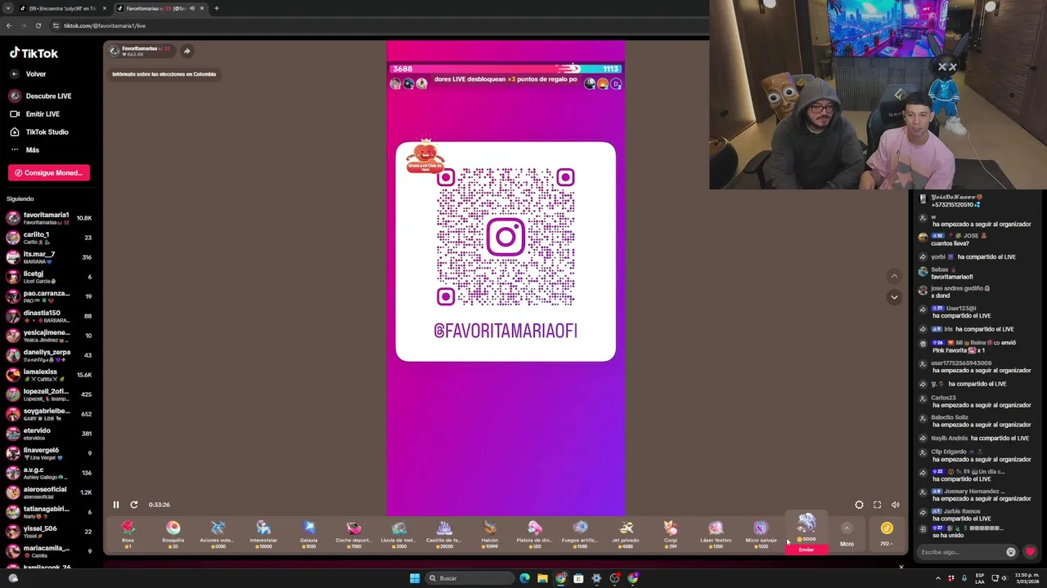Open the coin balance 792 menu
This screenshot has height=588, width=1047.
(887, 533)
